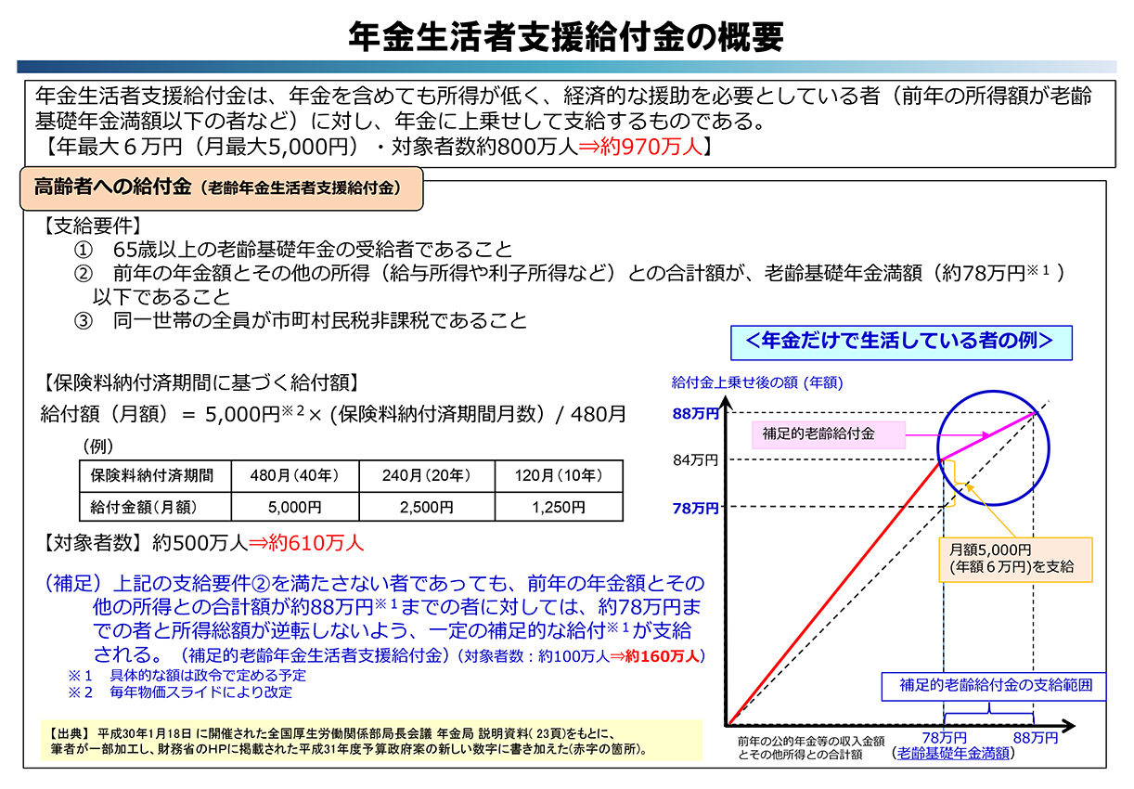Image resolution: width=1134 pixels, height=789 pixels.
Task: Click the title 年金生活者支援給付金の概要
Action: [x=566, y=35]
